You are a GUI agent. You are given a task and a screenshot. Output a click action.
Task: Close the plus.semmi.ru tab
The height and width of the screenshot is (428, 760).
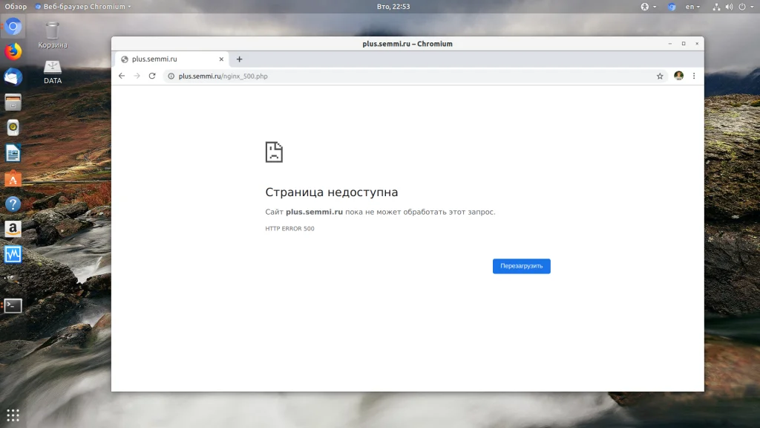point(221,59)
